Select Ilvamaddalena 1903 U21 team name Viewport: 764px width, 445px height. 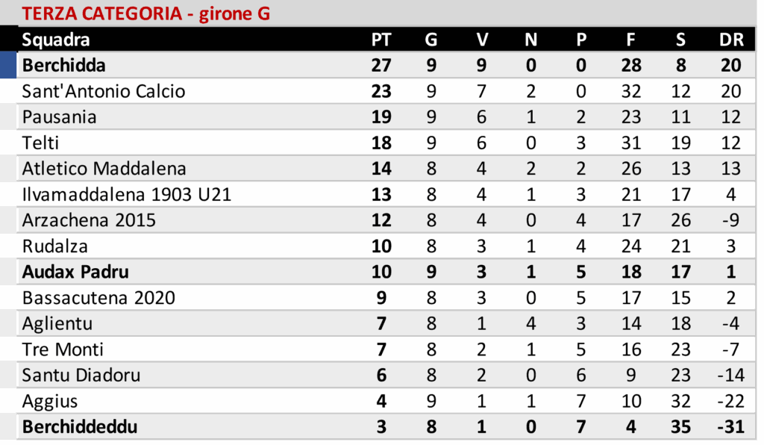coord(127,195)
